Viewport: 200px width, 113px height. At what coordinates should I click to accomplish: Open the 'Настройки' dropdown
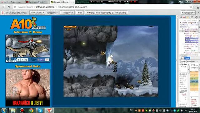point(188,13)
